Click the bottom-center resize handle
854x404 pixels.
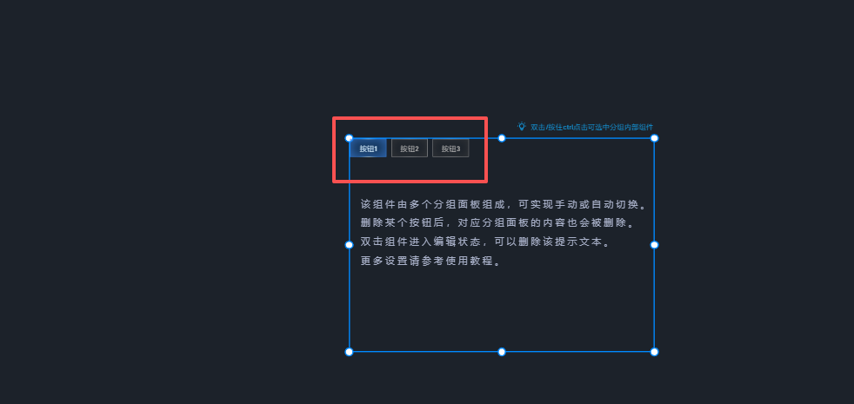tap(502, 352)
